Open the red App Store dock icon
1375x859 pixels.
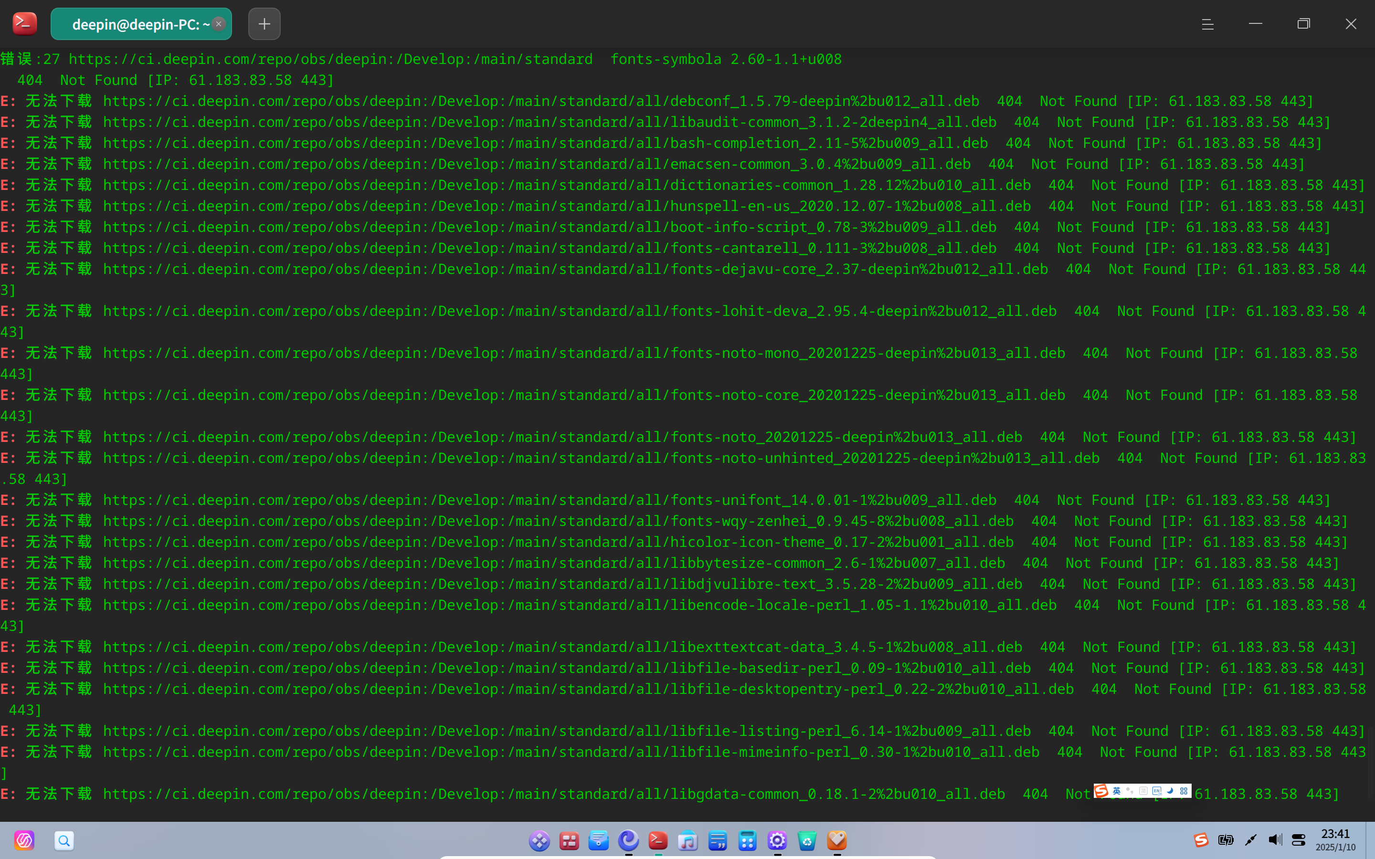coord(569,840)
